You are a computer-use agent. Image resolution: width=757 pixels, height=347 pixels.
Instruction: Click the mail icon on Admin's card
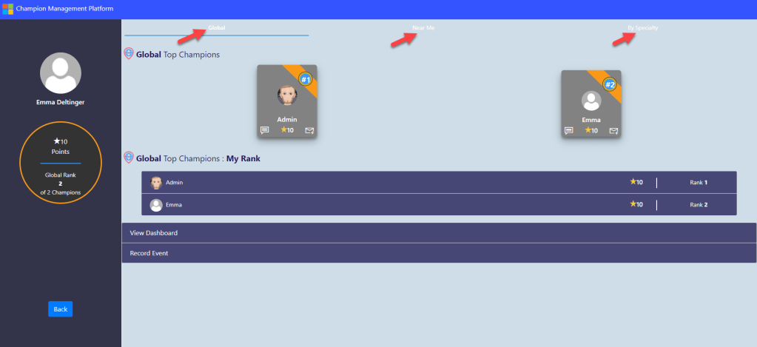coord(309,131)
